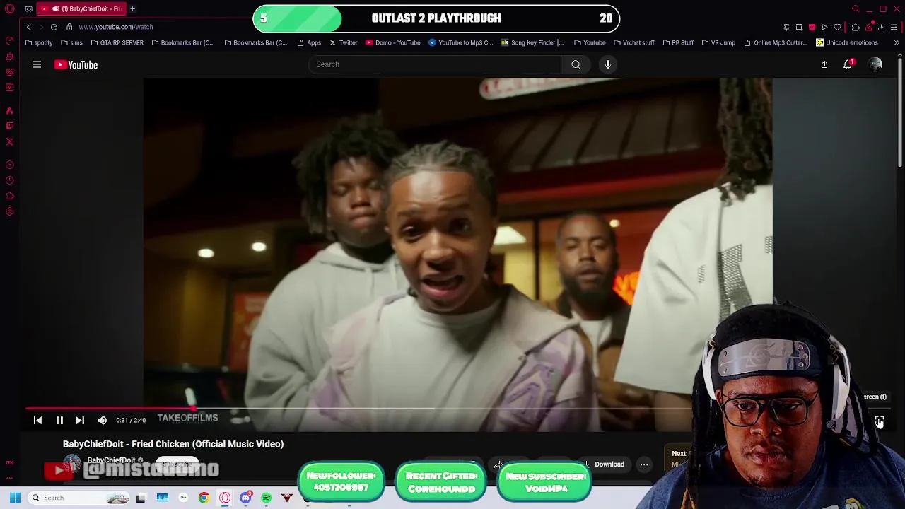The height and width of the screenshot is (509, 905).
Task: Open X (Twitter) in Opera sidebar
Action: click(9, 141)
